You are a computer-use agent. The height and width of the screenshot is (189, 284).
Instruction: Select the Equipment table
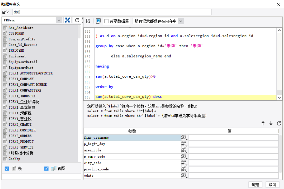(17, 56)
